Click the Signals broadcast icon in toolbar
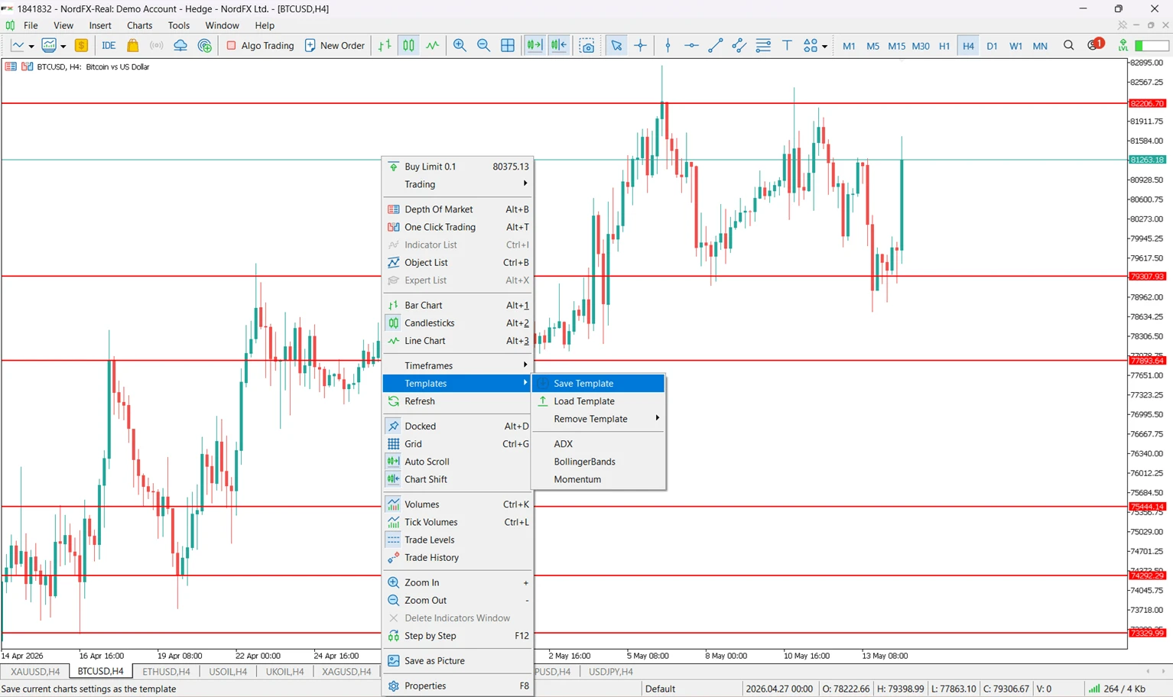The width and height of the screenshot is (1173, 697). coord(156,46)
